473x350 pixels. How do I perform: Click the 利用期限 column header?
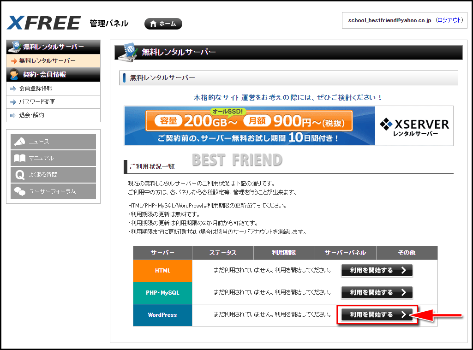pos(284,253)
